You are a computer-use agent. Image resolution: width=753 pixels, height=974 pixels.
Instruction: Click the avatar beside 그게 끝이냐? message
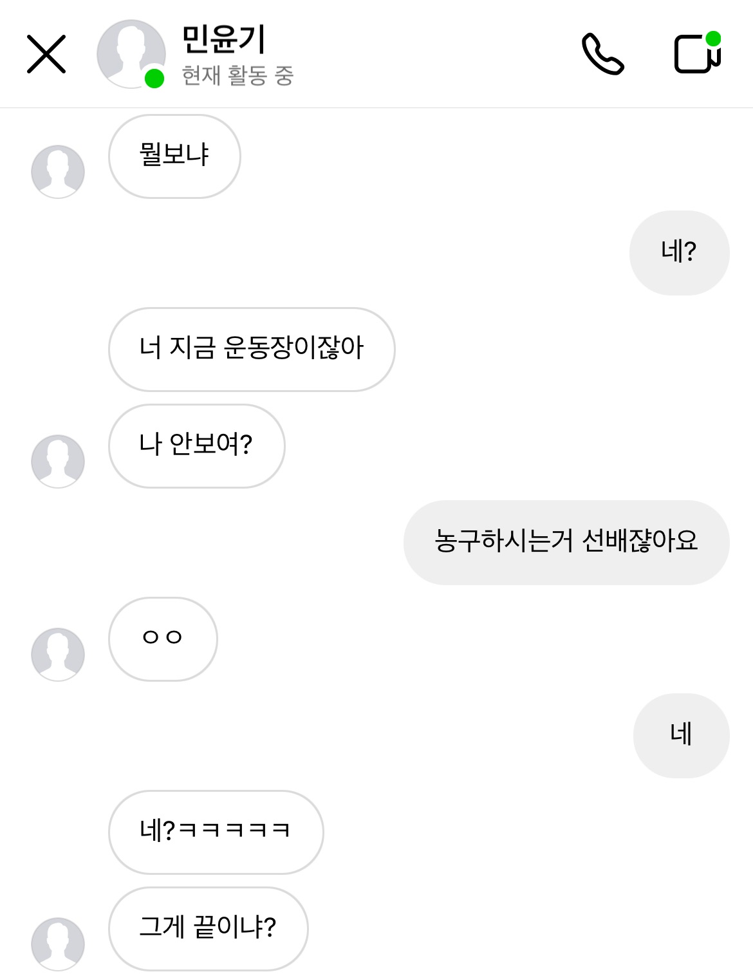(x=58, y=944)
